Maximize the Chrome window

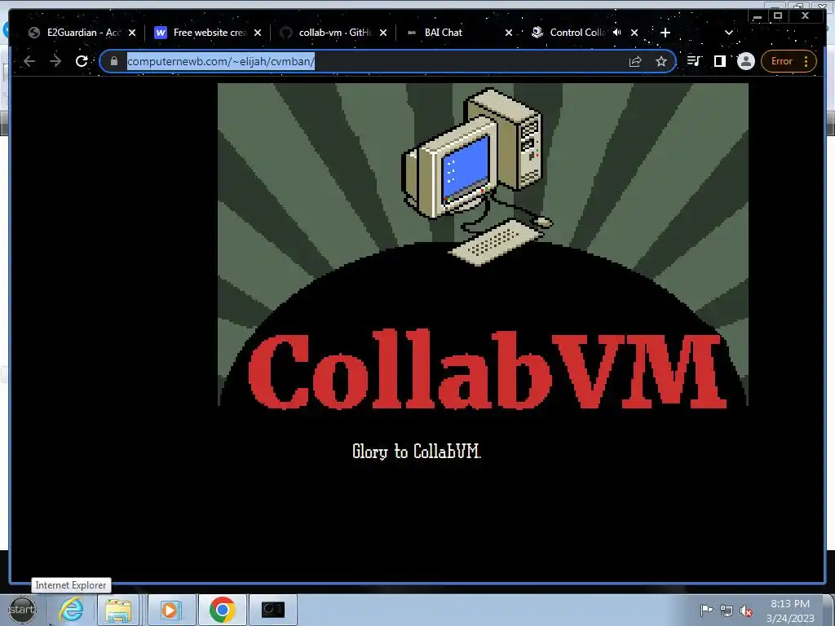point(777,16)
